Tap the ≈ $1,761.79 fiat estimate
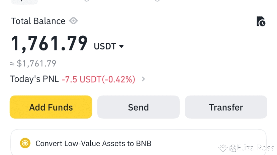The height and width of the screenshot is (155, 277). click(33, 63)
